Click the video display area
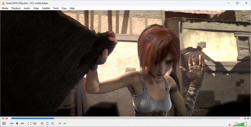Image resolution: width=251 pixels, height=127 pixels. point(125,63)
